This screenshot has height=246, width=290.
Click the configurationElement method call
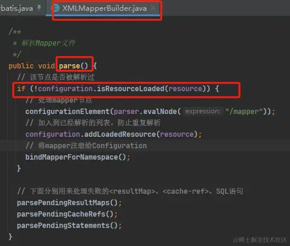(x=67, y=112)
